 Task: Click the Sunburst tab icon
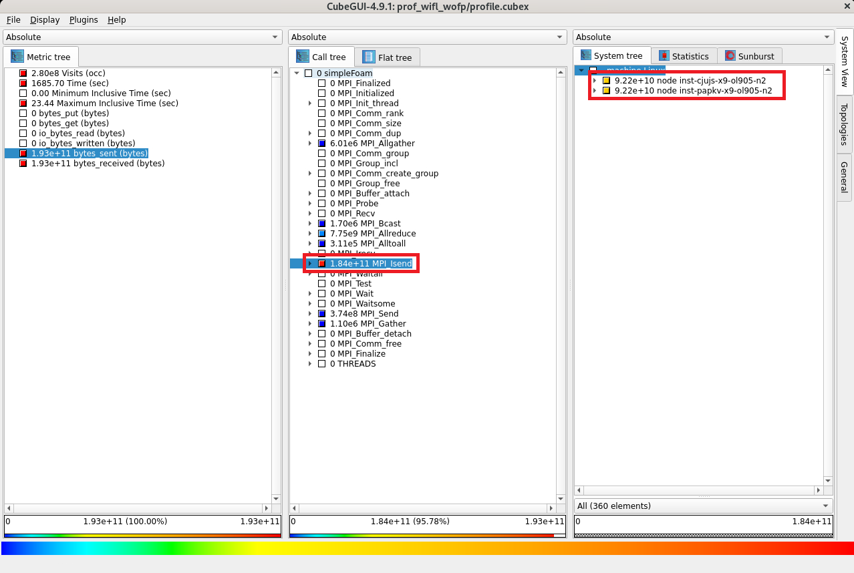[x=730, y=57]
